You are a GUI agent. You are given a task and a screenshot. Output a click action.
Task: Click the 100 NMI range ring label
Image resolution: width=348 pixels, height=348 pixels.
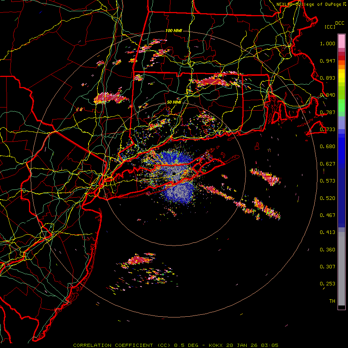(x=174, y=31)
